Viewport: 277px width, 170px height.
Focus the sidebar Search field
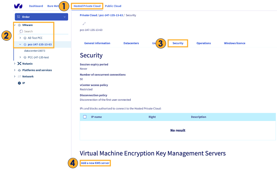click(x=43, y=31)
